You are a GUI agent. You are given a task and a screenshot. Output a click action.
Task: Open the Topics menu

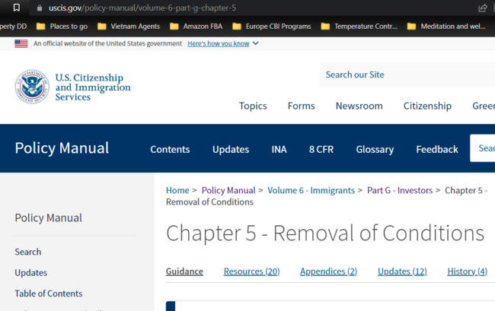pos(253,106)
